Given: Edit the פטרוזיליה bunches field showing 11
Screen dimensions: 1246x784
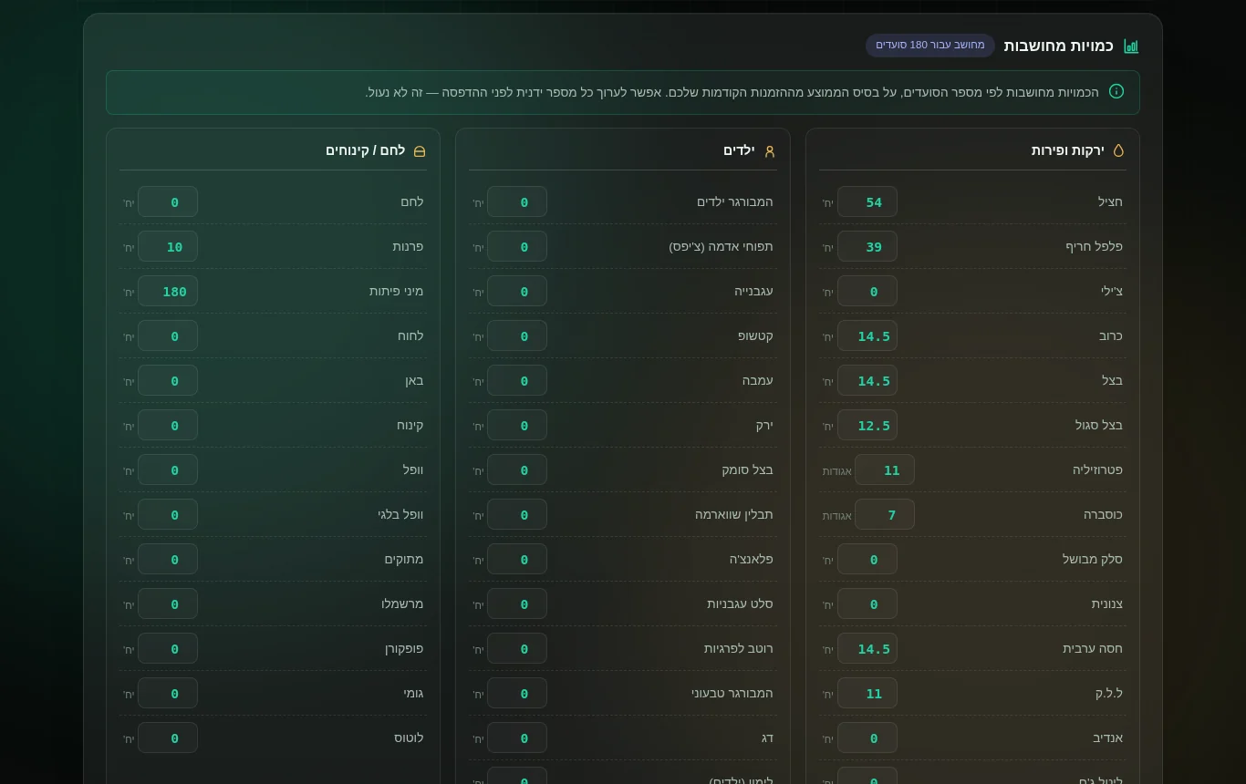Looking at the screenshot, I should click(885, 469).
